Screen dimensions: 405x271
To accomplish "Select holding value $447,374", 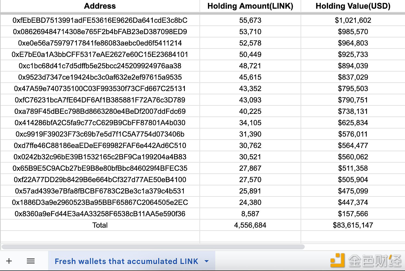I will tap(353, 202).
